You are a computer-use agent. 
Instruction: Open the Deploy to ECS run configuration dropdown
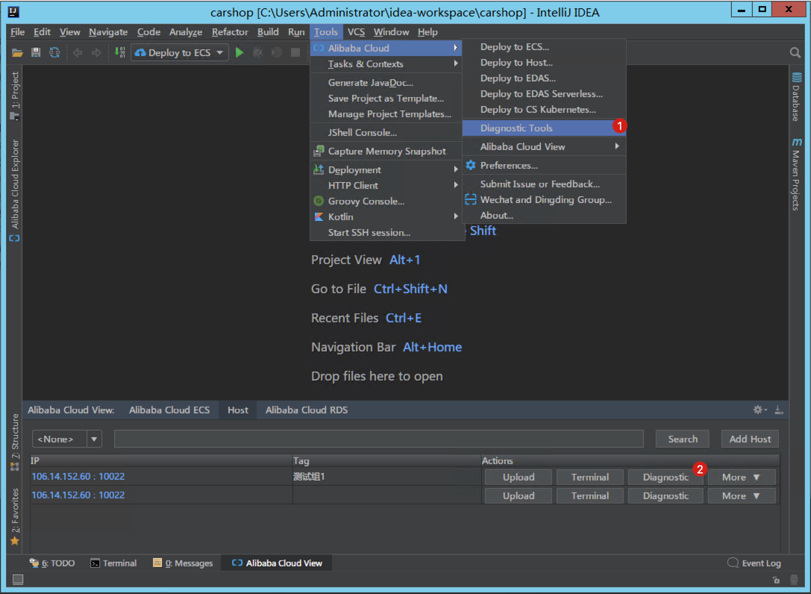180,52
